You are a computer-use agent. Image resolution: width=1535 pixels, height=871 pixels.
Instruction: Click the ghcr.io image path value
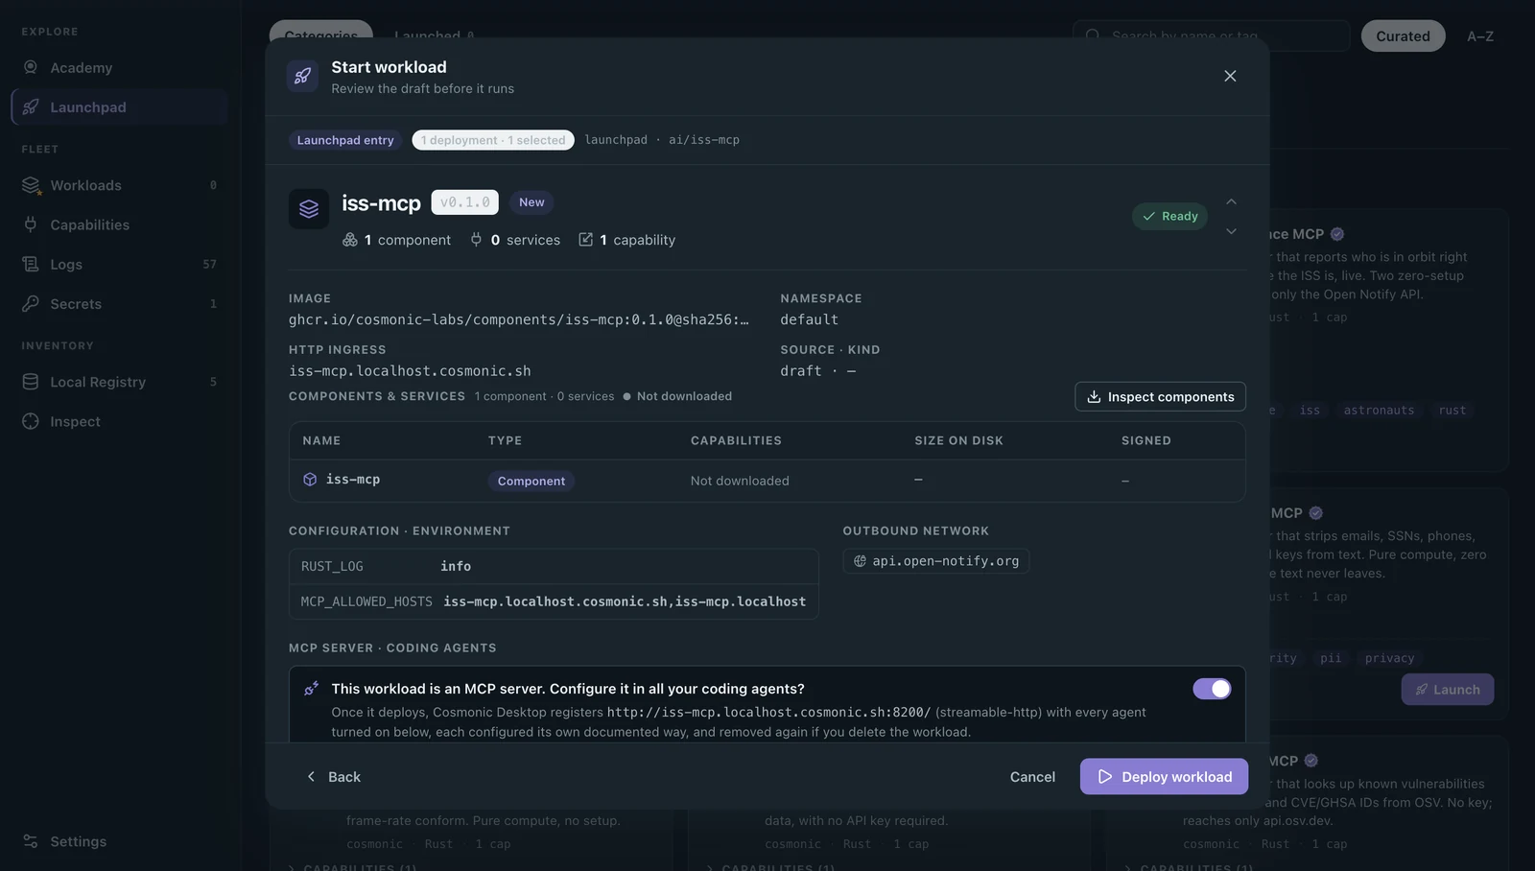[519, 319]
